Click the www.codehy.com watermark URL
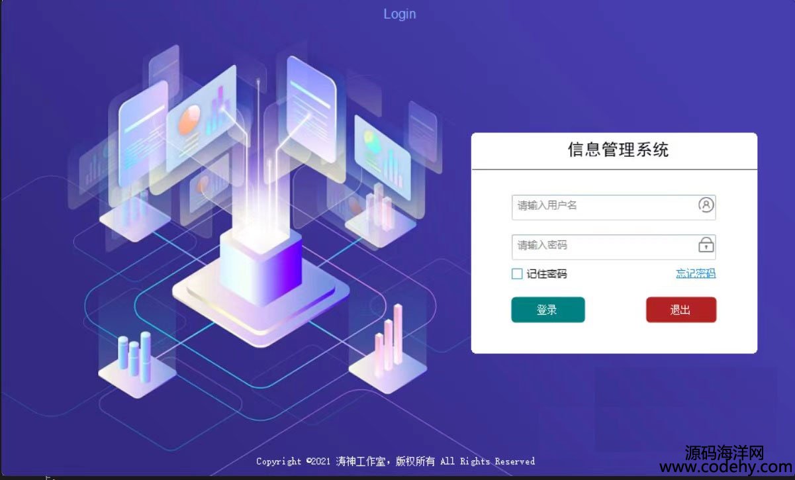 pyautogui.click(x=726, y=467)
